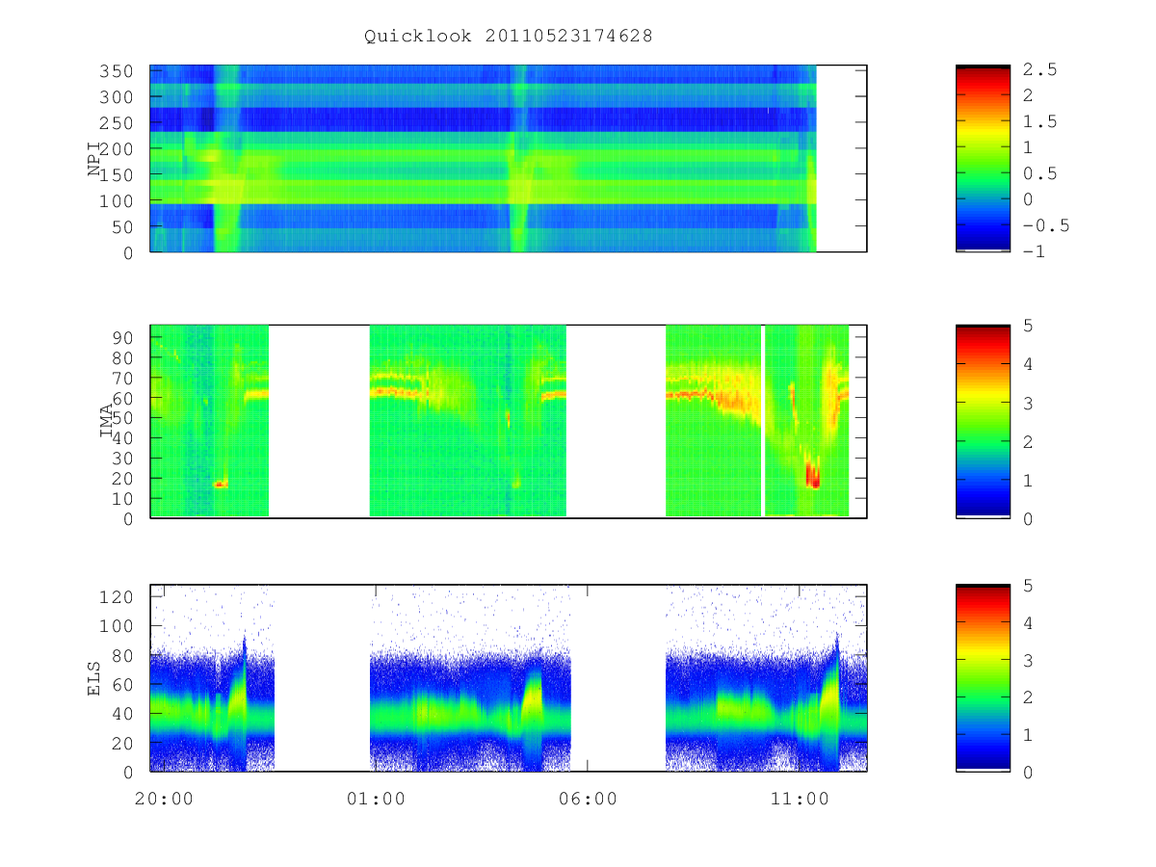Select the IMA y-axis label
Viewport: 1156px width, 867px height.
click(x=106, y=421)
